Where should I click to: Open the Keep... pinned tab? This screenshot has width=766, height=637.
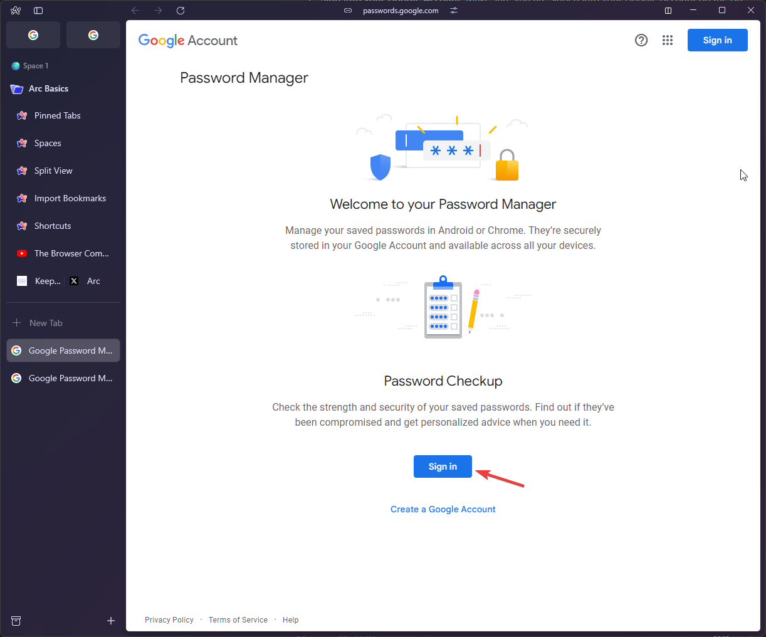[x=39, y=281]
